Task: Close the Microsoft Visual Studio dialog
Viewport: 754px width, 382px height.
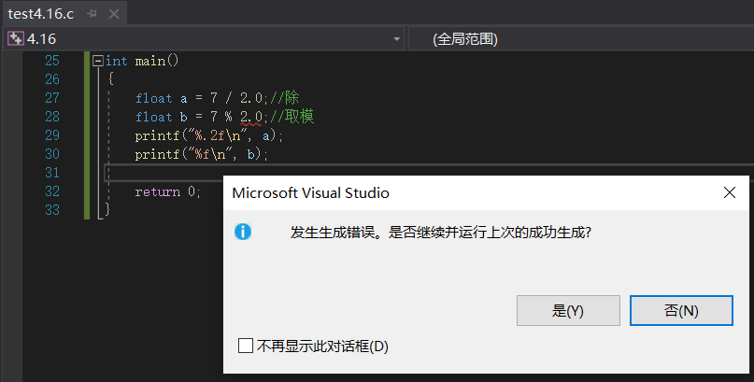Action: click(730, 192)
